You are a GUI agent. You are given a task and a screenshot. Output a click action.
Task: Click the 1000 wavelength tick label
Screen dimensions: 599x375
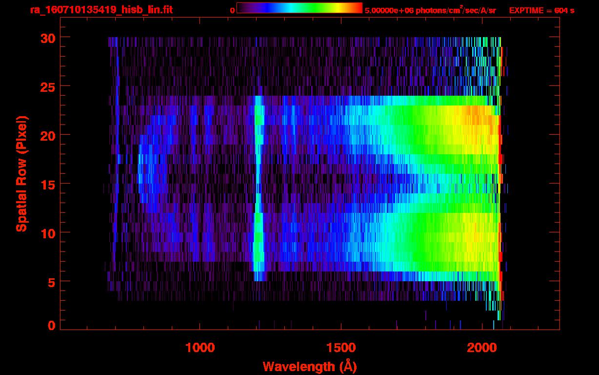click(200, 347)
